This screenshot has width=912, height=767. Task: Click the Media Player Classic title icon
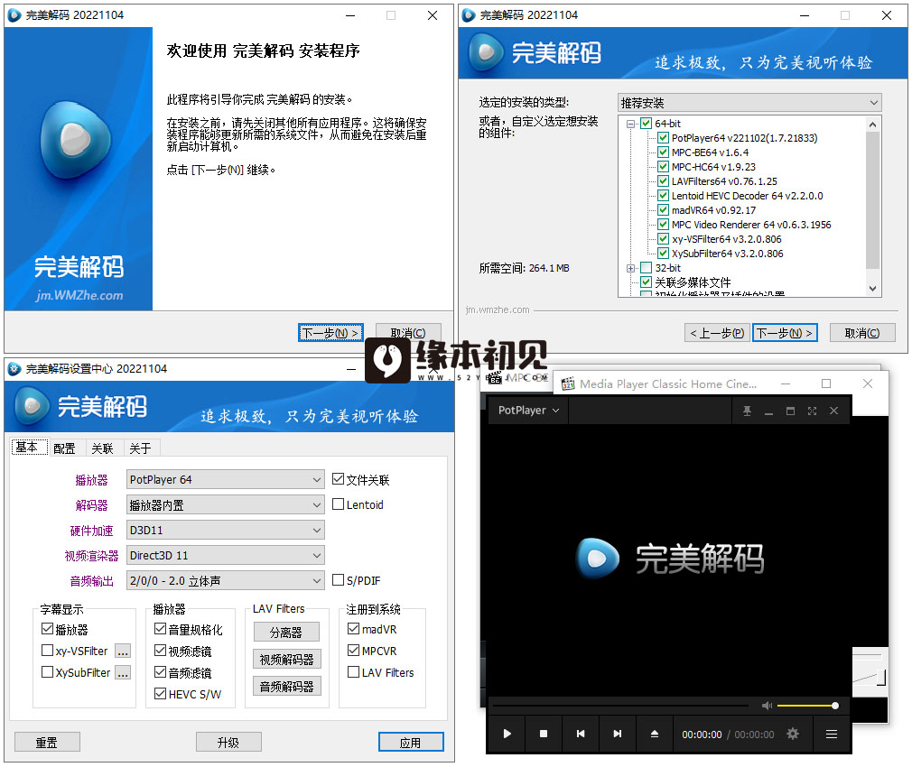click(568, 383)
